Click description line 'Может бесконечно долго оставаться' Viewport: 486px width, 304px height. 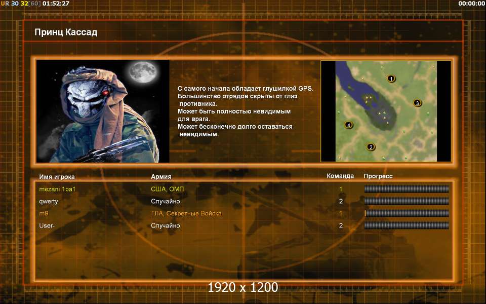235,127
